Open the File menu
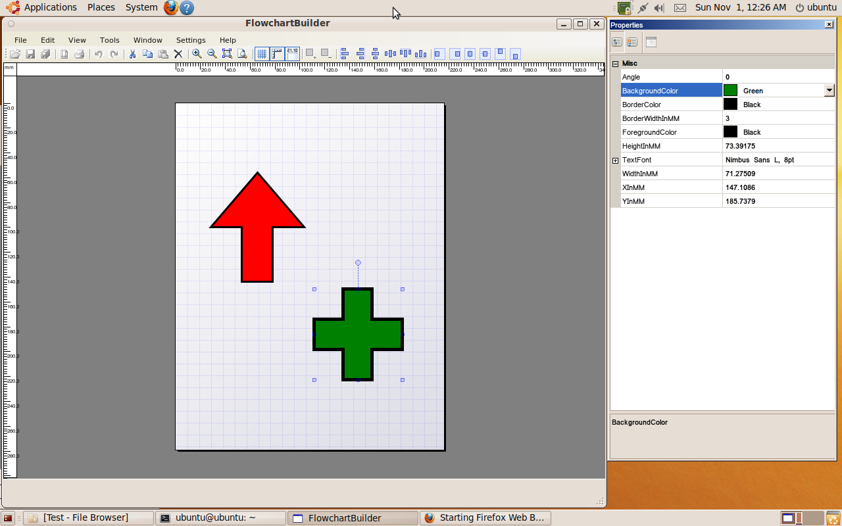Image resolution: width=842 pixels, height=526 pixels. click(x=20, y=40)
